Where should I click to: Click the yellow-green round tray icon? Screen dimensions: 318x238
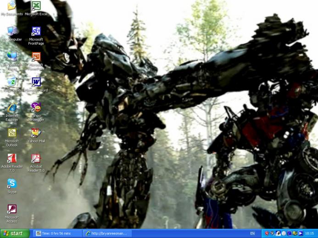click(x=295, y=233)
